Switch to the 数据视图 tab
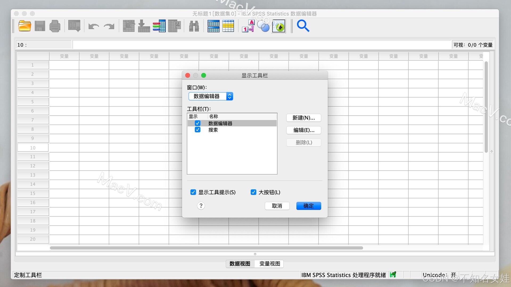The image size is (511, 287). 240,264
